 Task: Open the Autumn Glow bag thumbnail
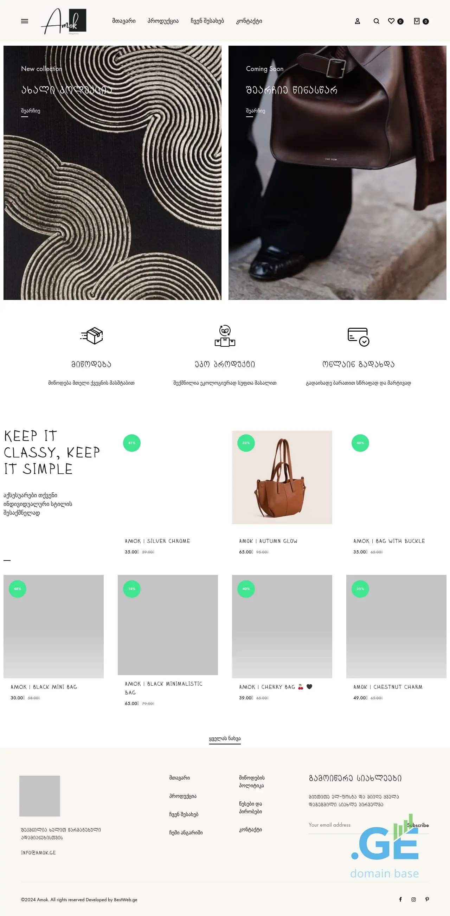[x=282, y=477]
